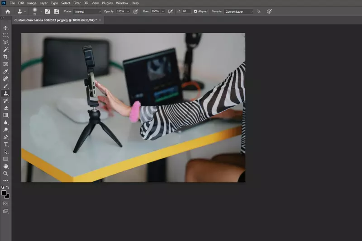Open the Image menu
The width and height of the screenshot is (362, 241).
coord(32,3)
